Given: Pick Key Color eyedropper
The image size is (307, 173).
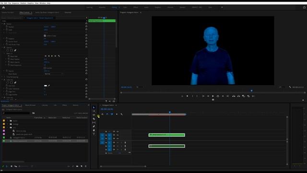Looking at the screenshot, I should coord(49,86).
